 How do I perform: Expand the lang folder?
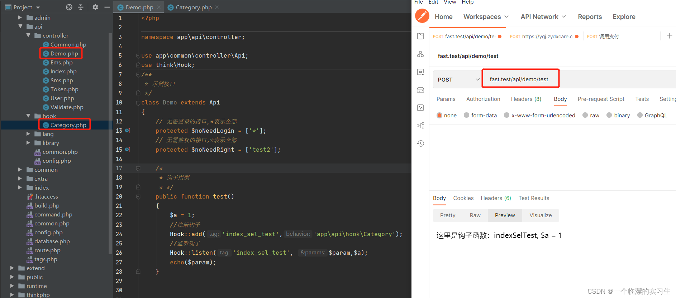click(x=28, y=133)
